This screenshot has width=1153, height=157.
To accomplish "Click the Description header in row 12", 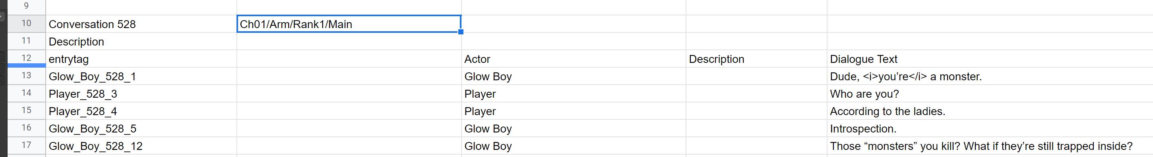I will [756, 59].
